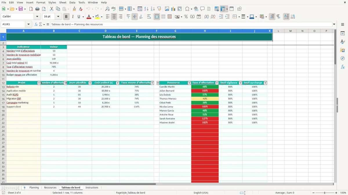Expand the formula bar with arrow

pos(334,25)
